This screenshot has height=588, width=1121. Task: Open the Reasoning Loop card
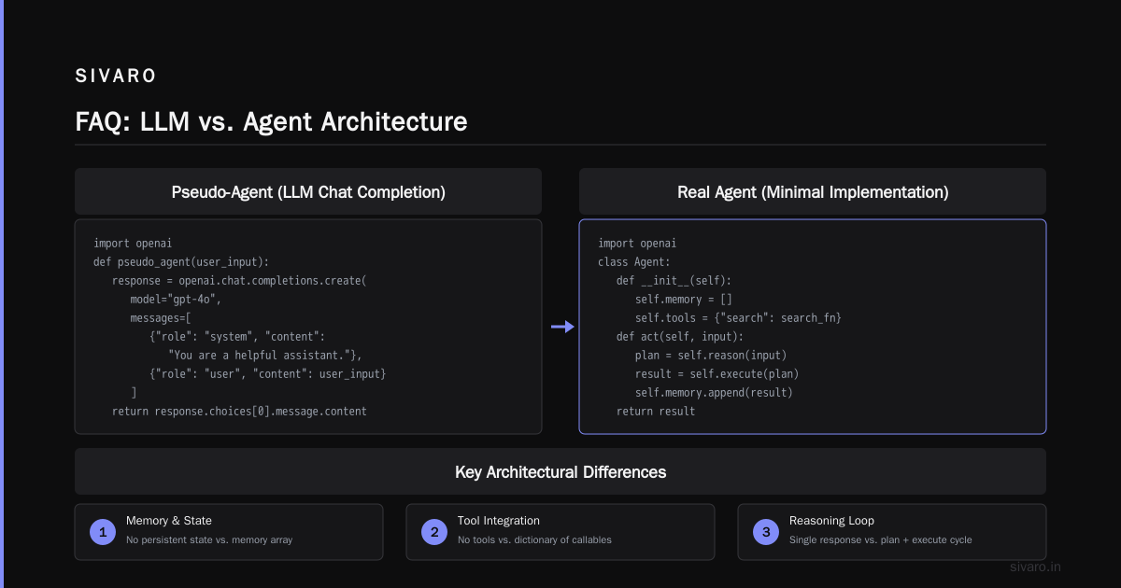[892, 532]
